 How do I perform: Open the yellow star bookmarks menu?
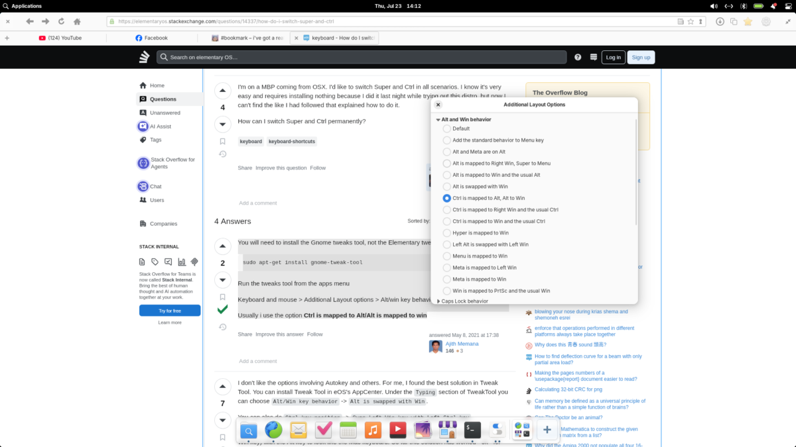point(748,21)
